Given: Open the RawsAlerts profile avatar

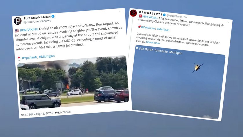Looking at the screenshot, I should pyautogui.click(x=133, y=13).
